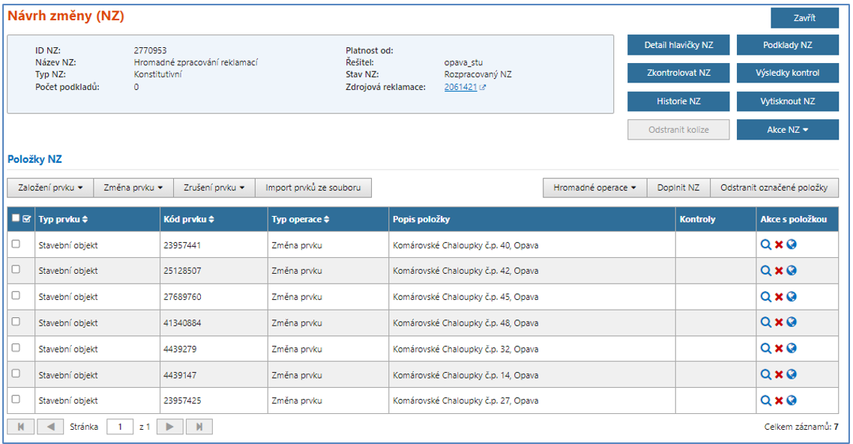Delete row 4439279 with red X icon
Screen dimensions: 853x444
click(779, 349)
